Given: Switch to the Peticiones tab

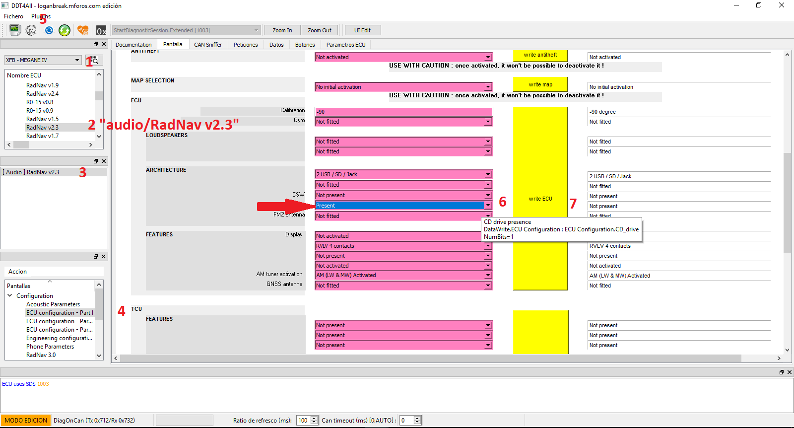Looking at the screenshot, I should click(x=246, y=45).
